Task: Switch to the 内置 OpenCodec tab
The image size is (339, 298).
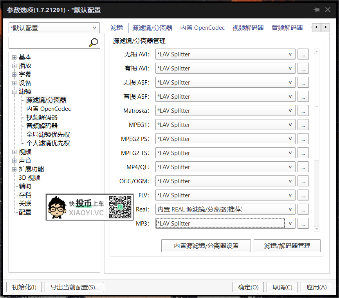Action: (x=202, y=27)
